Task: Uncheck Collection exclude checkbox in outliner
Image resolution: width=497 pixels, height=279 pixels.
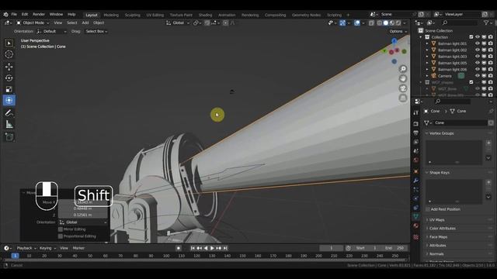Action: pos(471,37)
